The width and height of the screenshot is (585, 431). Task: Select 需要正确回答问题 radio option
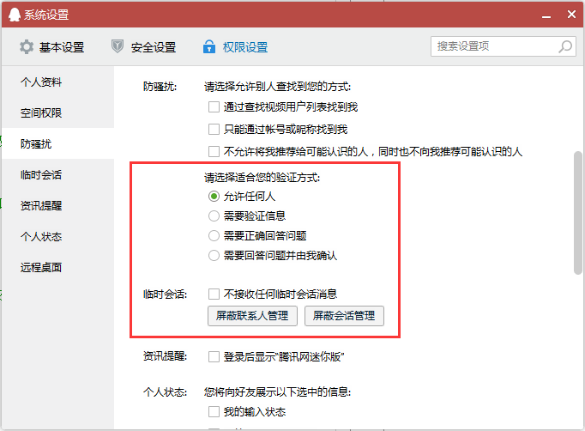point(214,235)
